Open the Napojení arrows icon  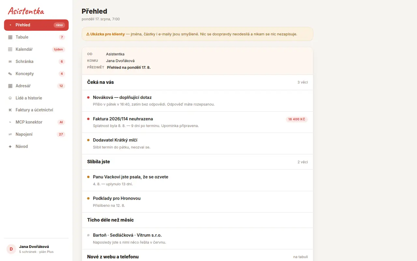point(10,134)
